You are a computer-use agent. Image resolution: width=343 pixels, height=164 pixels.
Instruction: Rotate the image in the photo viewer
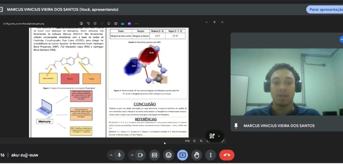88,23
